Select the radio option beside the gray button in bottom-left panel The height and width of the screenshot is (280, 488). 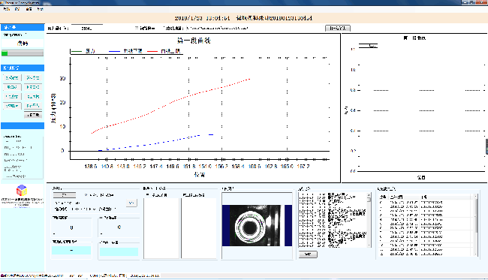(x=86, y=195)
